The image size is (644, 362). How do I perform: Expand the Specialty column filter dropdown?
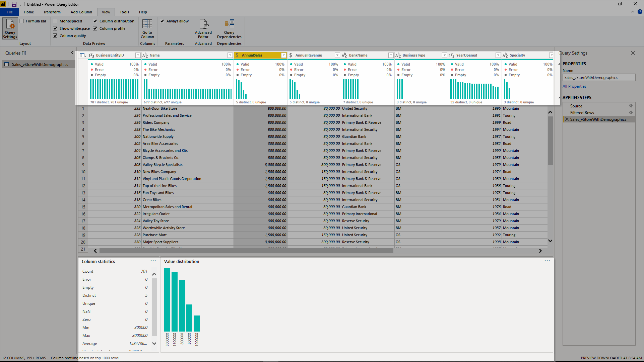[551, 55]
